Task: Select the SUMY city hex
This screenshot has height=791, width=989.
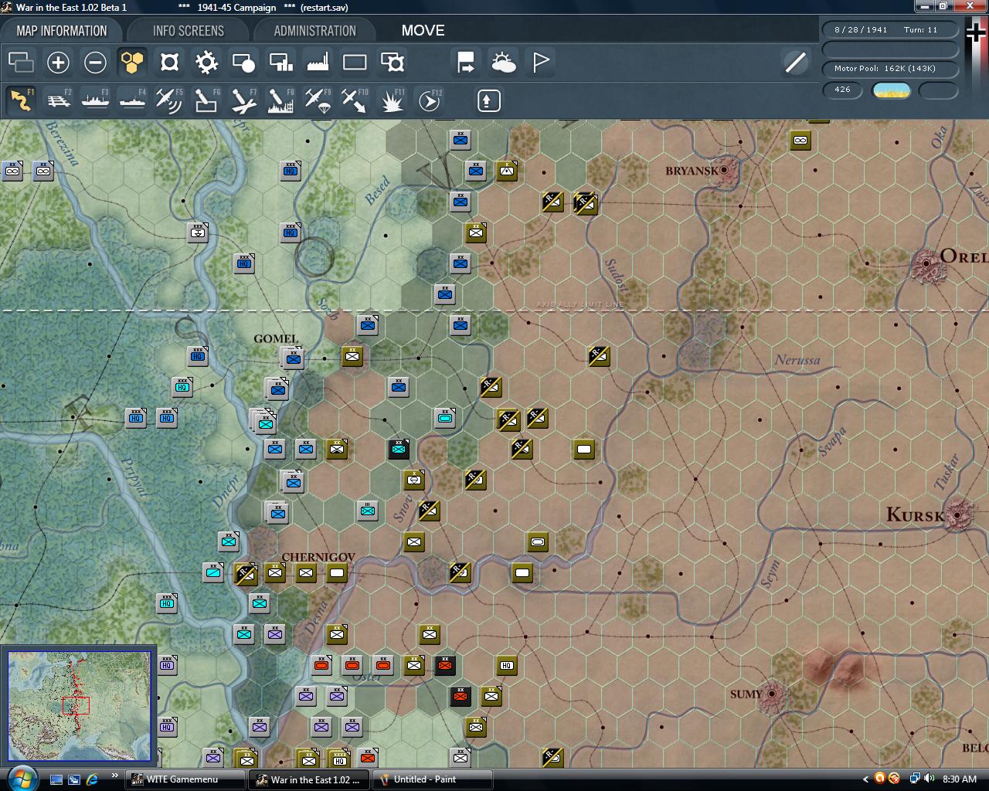Action: (x=770, y=695)
